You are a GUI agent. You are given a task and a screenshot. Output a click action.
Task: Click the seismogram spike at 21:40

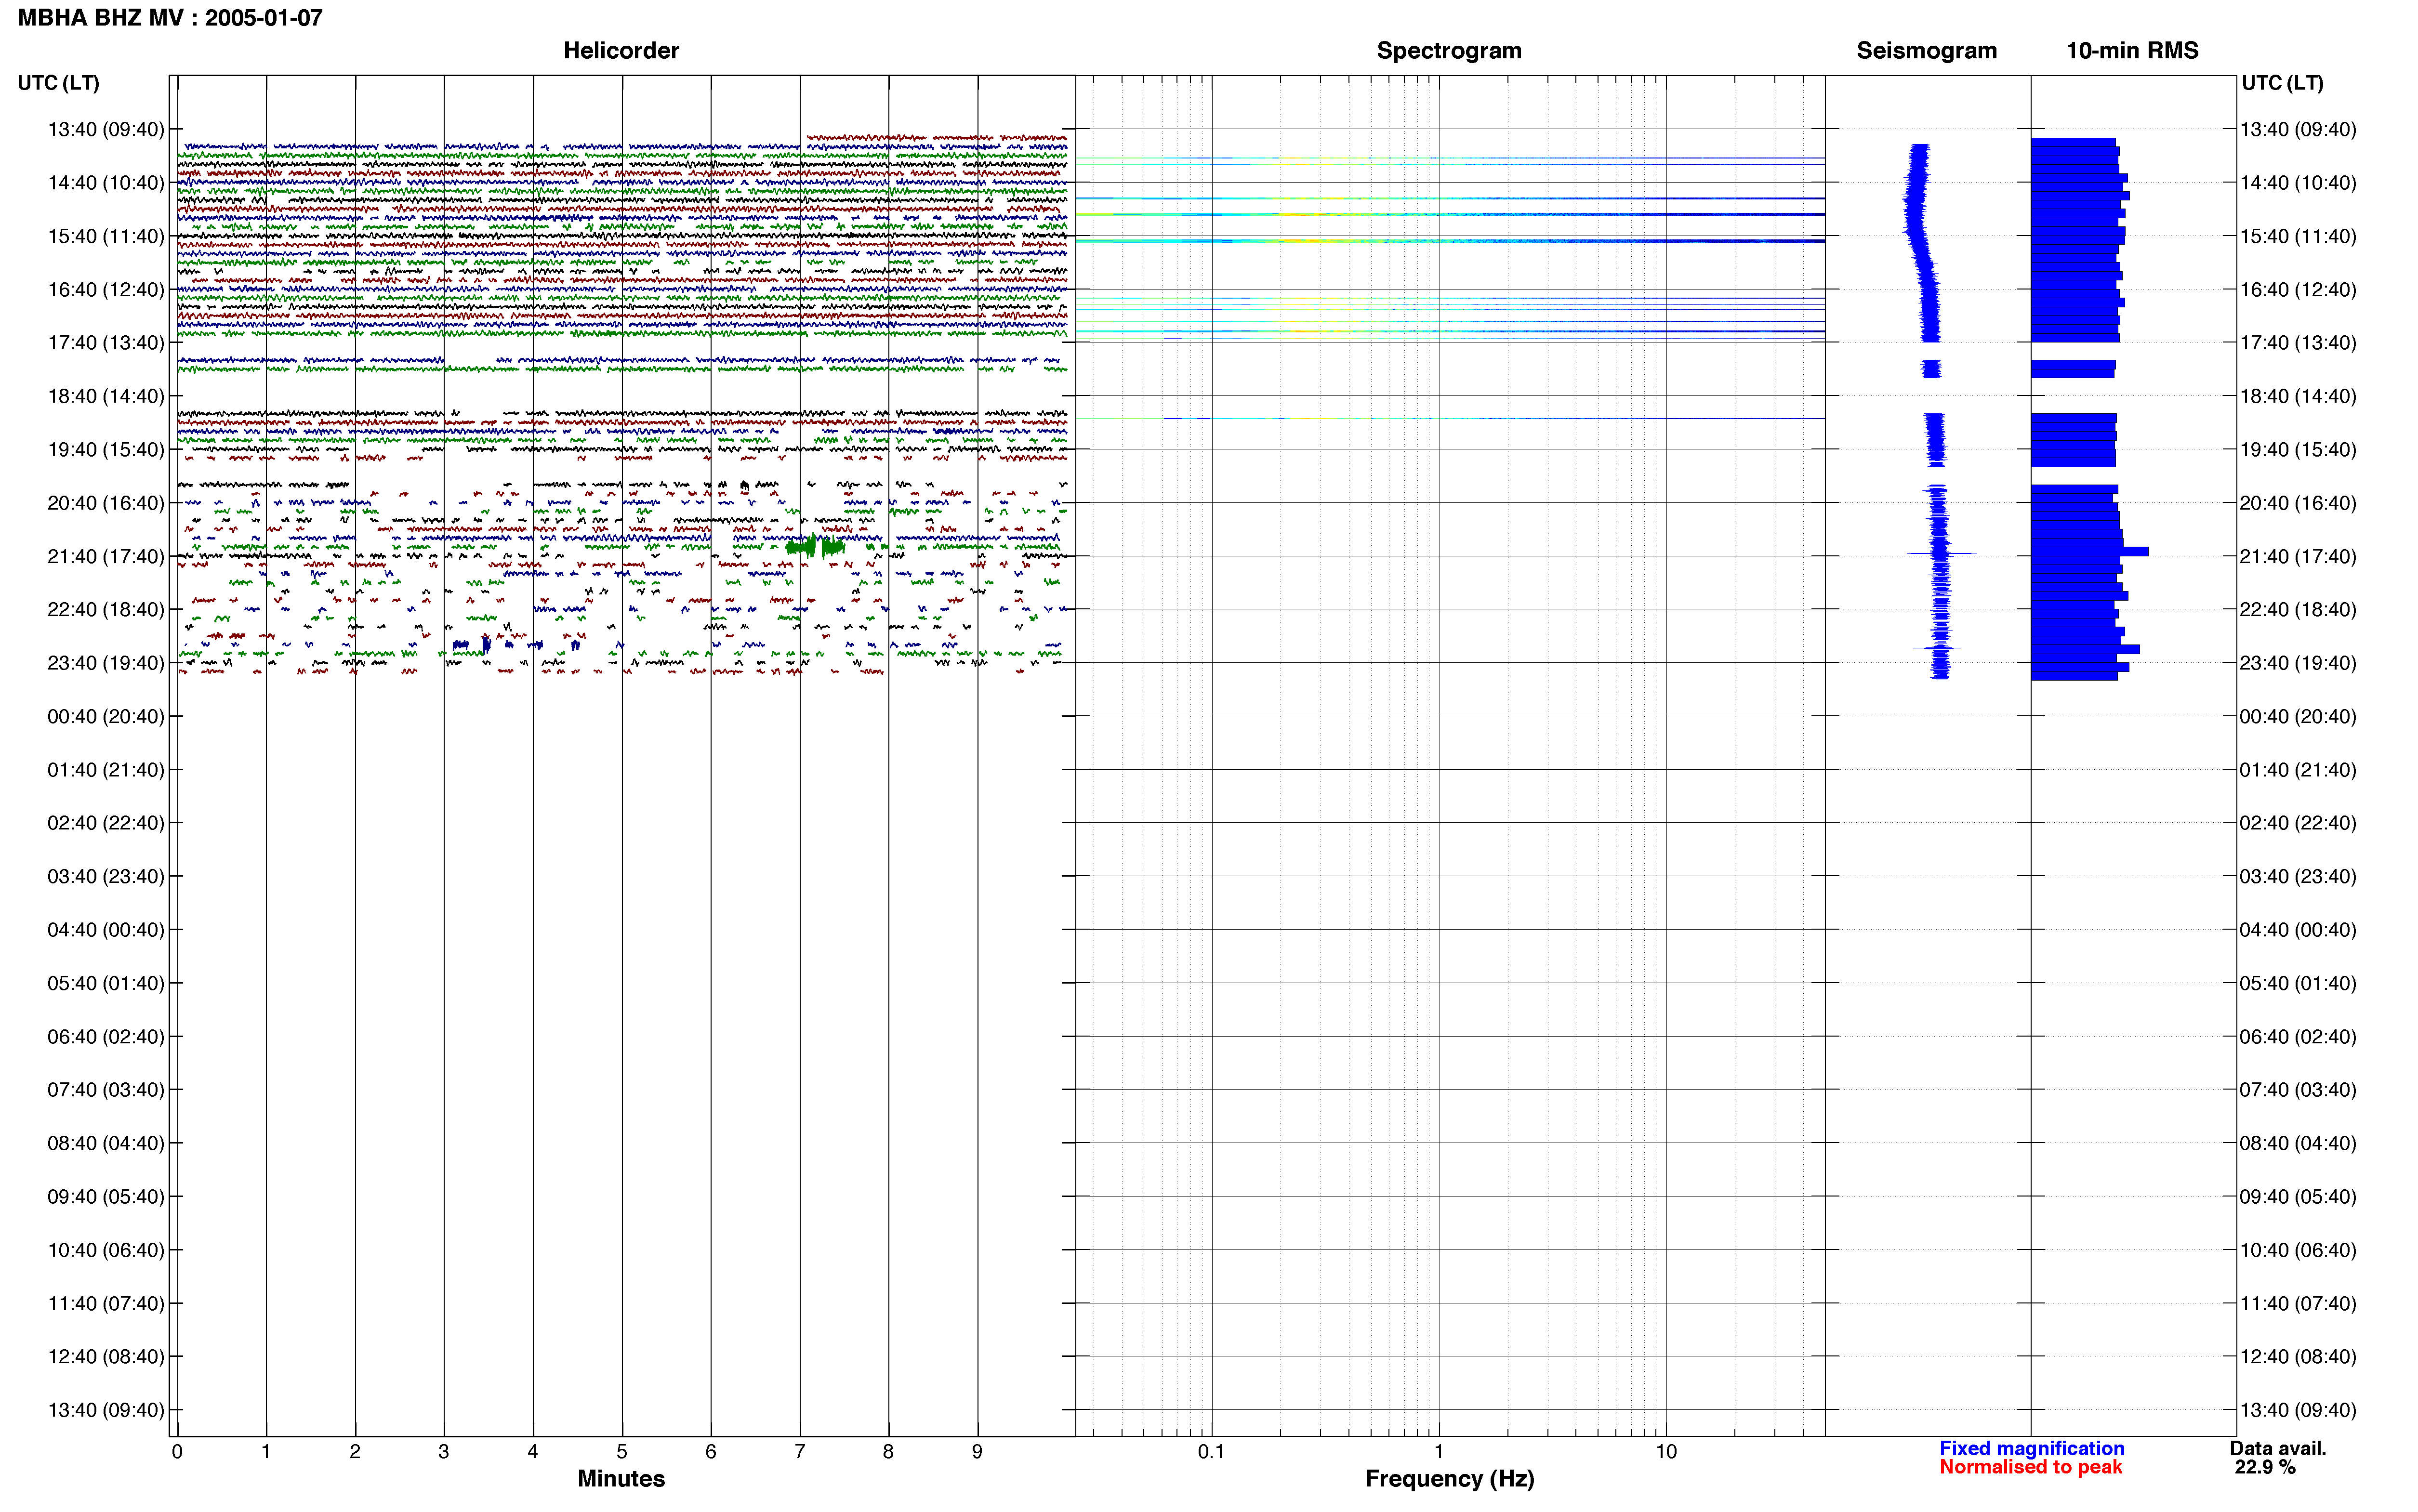(x=1941, y=553)
